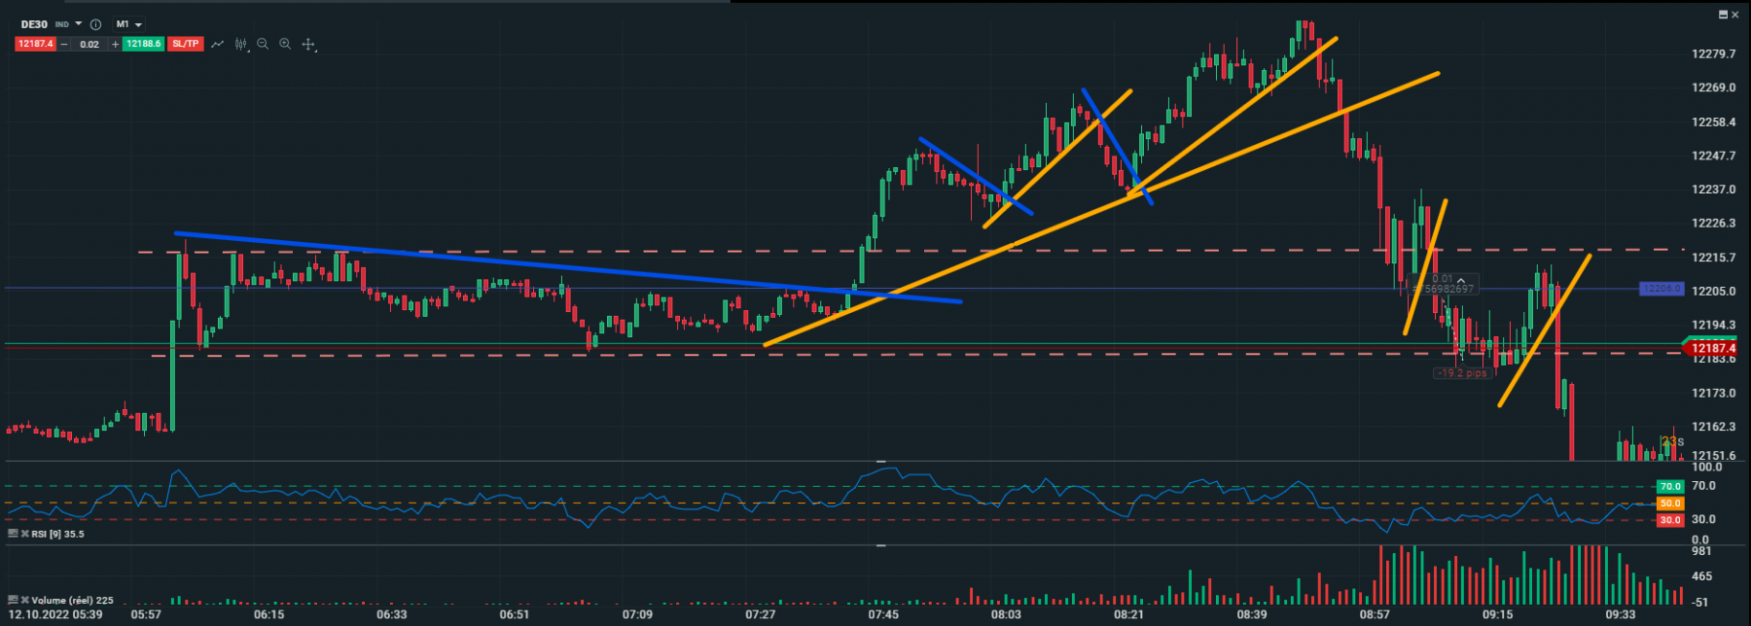1751x626 pixels.
Task: Expand the DE30 symbol dropdown arrow
Action: pos(79,23)
